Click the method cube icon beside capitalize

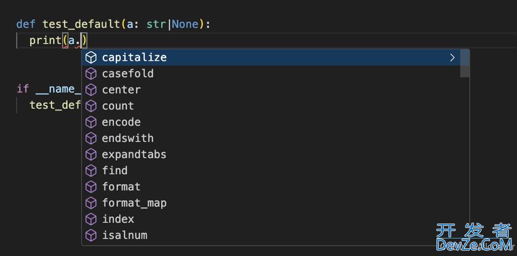point(91,57)
